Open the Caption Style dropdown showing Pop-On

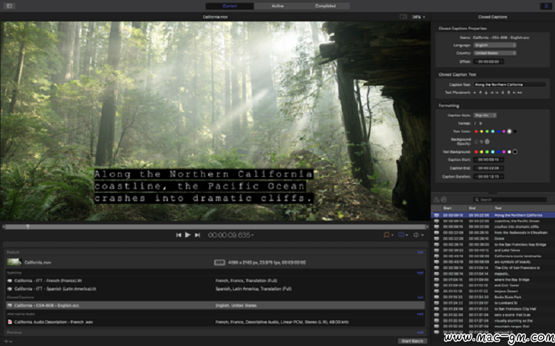[485, 115]
